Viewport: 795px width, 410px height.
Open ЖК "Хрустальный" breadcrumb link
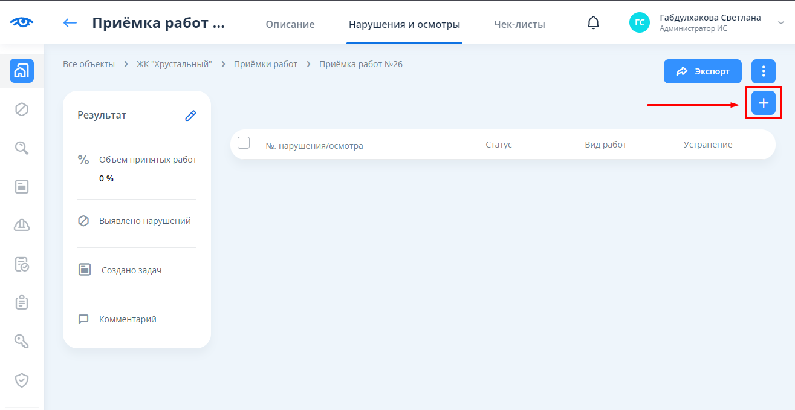pyautogui.click(x=174, y=64)
